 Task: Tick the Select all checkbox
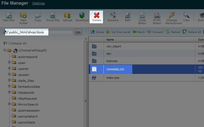pos(185,32)
